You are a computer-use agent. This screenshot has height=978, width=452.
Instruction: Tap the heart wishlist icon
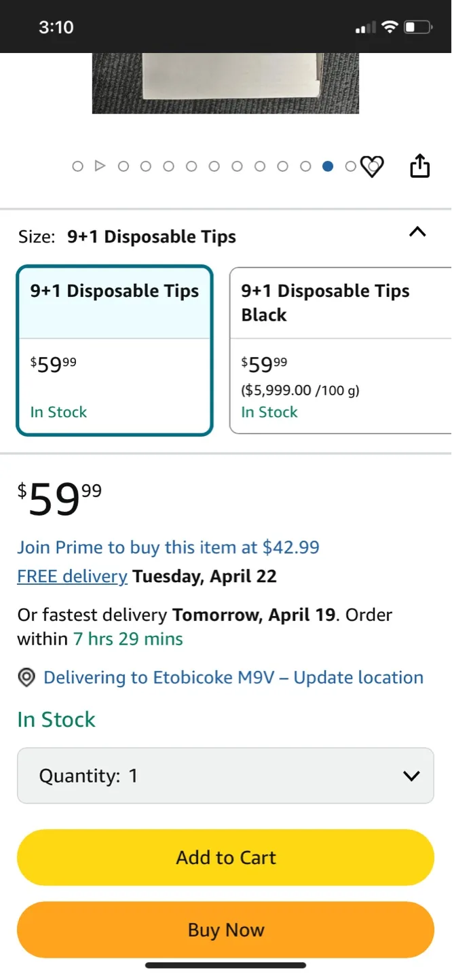coord(371,166)
